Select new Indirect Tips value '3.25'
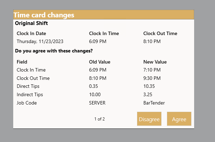The width and height of the screenshot is (215, 142). tap(148, 94)
